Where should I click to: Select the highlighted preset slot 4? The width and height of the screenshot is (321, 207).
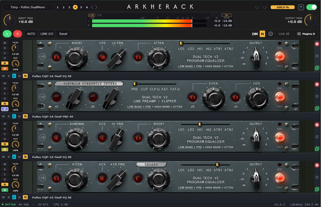coord(75,7)
